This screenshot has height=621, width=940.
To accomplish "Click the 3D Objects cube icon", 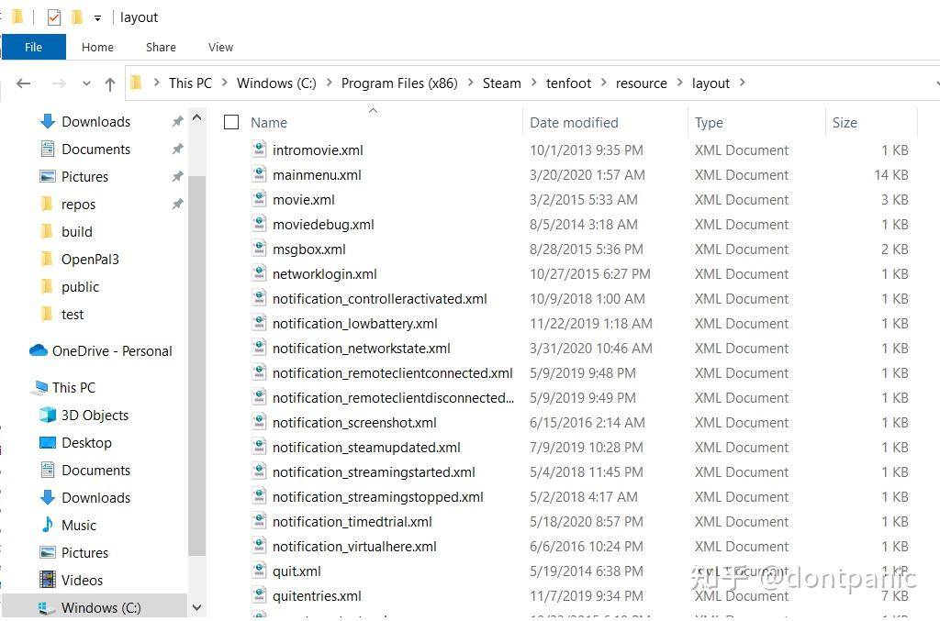I will [48, 415].
